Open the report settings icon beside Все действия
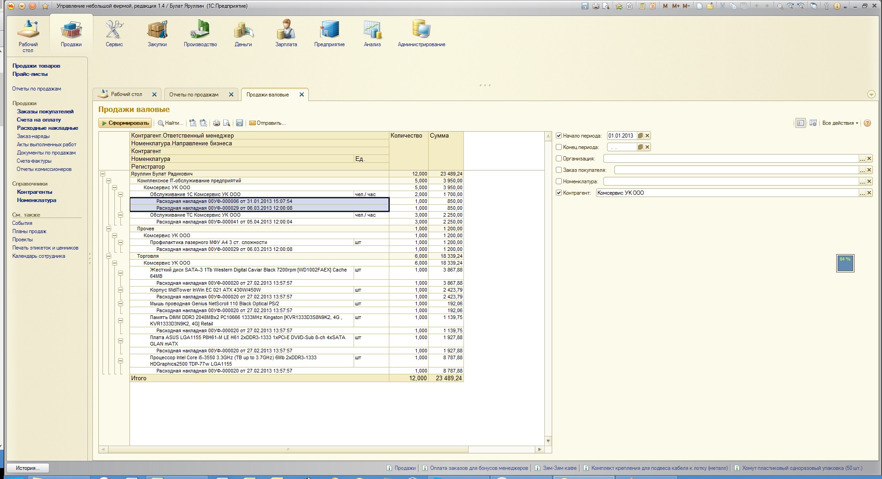The height and width of the screenshot is (479, 882). (813, 123)
